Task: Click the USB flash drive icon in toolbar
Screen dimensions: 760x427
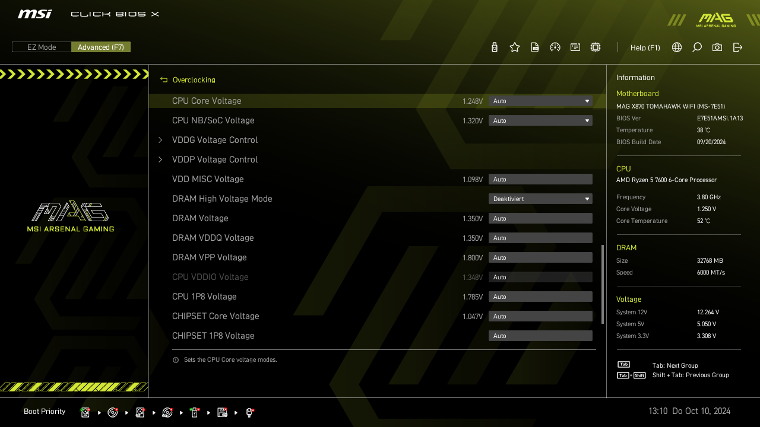Action: [495, 47]
